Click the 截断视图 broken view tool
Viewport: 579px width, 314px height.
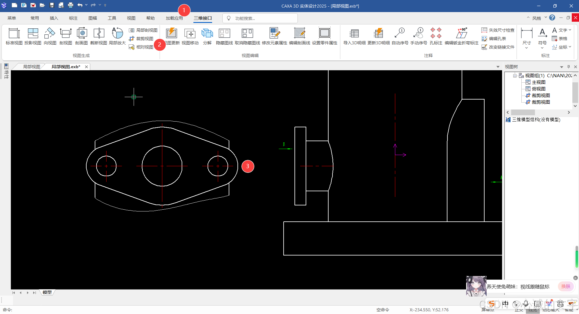[99, 36]
